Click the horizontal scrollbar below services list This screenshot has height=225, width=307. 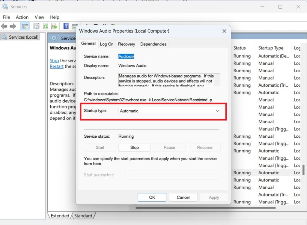tap(206, 208)
